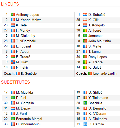Open N. Fekir player profile

click(22, 67)
